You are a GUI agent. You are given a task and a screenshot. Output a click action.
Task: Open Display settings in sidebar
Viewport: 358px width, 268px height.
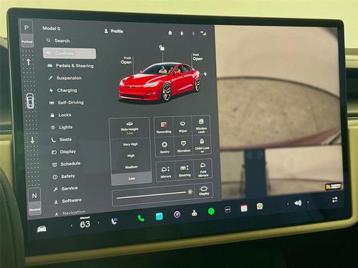tap(64, 152)
